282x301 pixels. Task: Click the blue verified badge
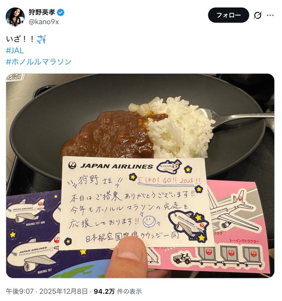click(x=61, y=12)
